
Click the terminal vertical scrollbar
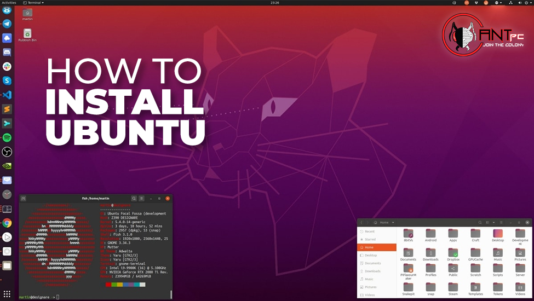coord(171,294)
